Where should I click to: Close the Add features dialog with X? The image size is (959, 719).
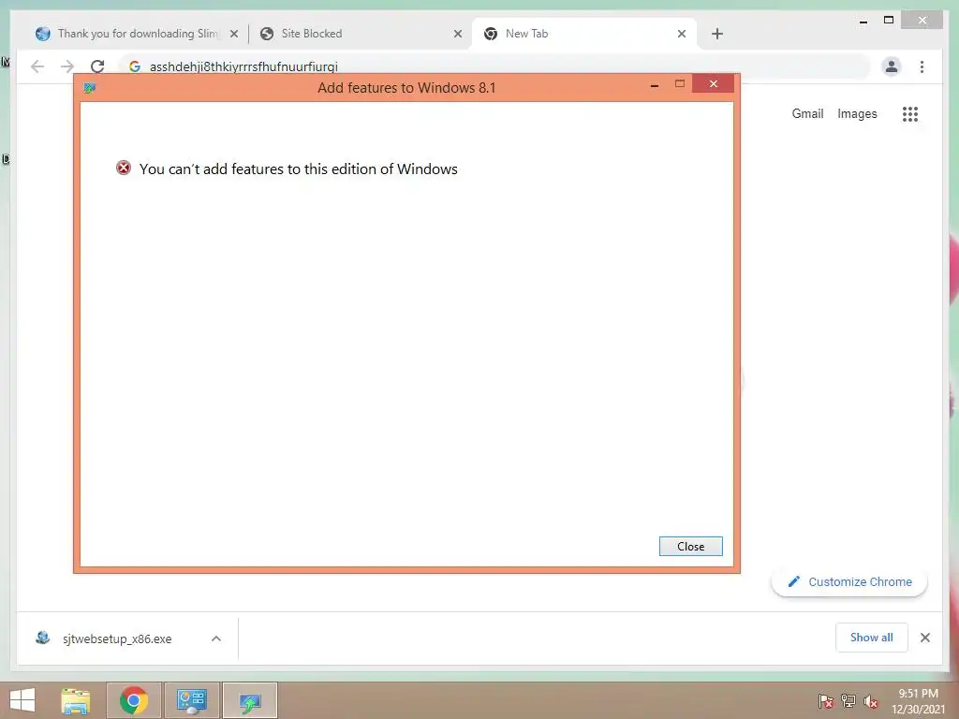(x=713, y=83)
